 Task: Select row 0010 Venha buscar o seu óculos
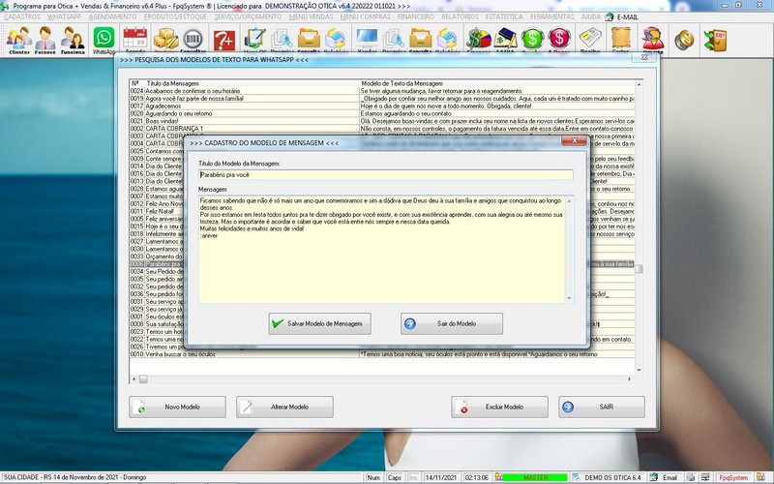coord(381,354)
